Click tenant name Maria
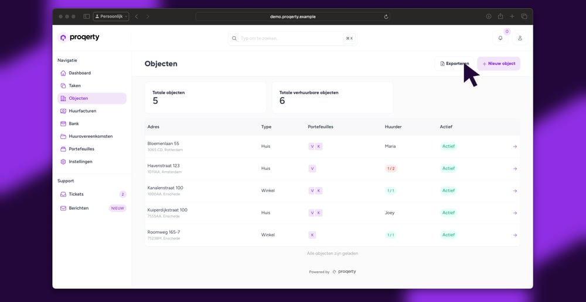This screenshot has height=302, width=586. (390, 147)
